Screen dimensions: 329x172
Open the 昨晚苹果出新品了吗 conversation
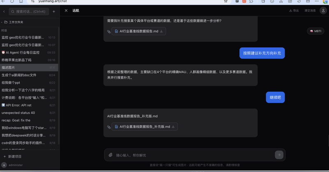click(29, 60)
